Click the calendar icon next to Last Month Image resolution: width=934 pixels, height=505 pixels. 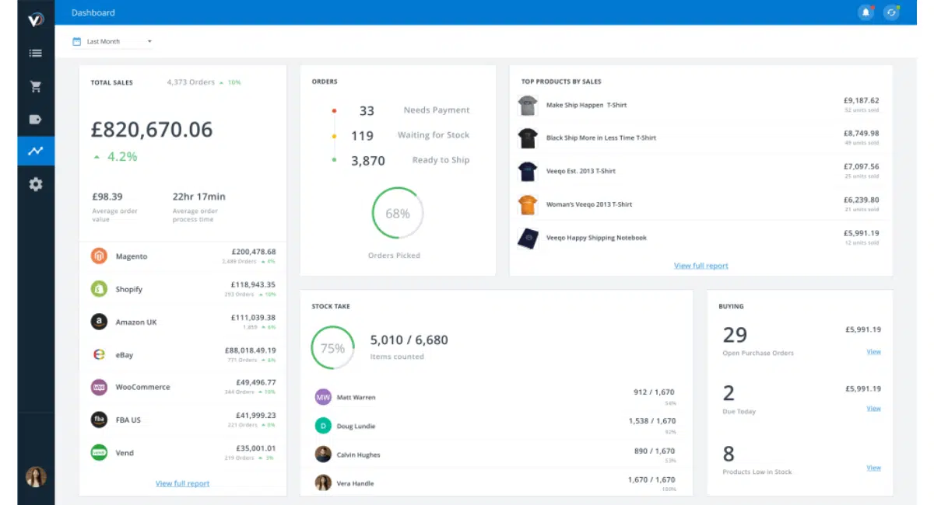click(76, 41)
